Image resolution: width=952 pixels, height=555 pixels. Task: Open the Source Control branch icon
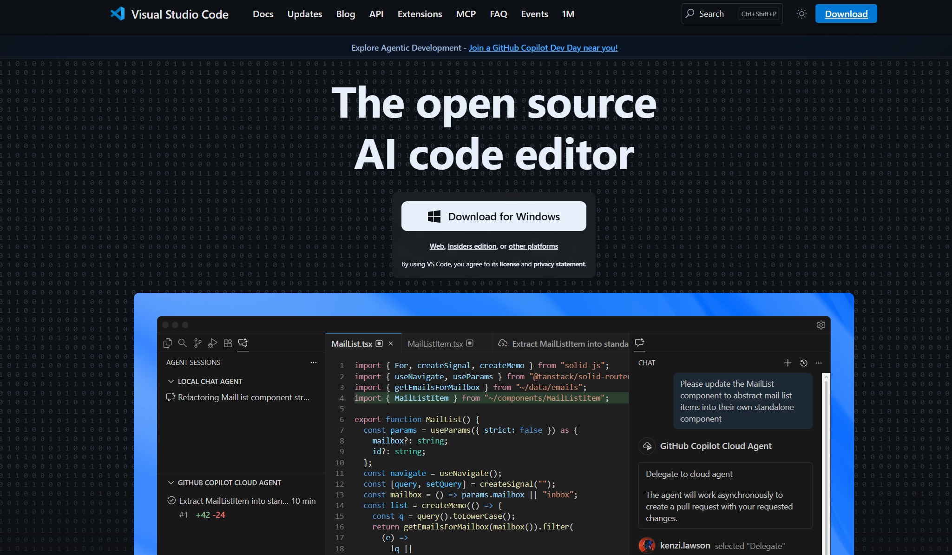pos(198,343)
